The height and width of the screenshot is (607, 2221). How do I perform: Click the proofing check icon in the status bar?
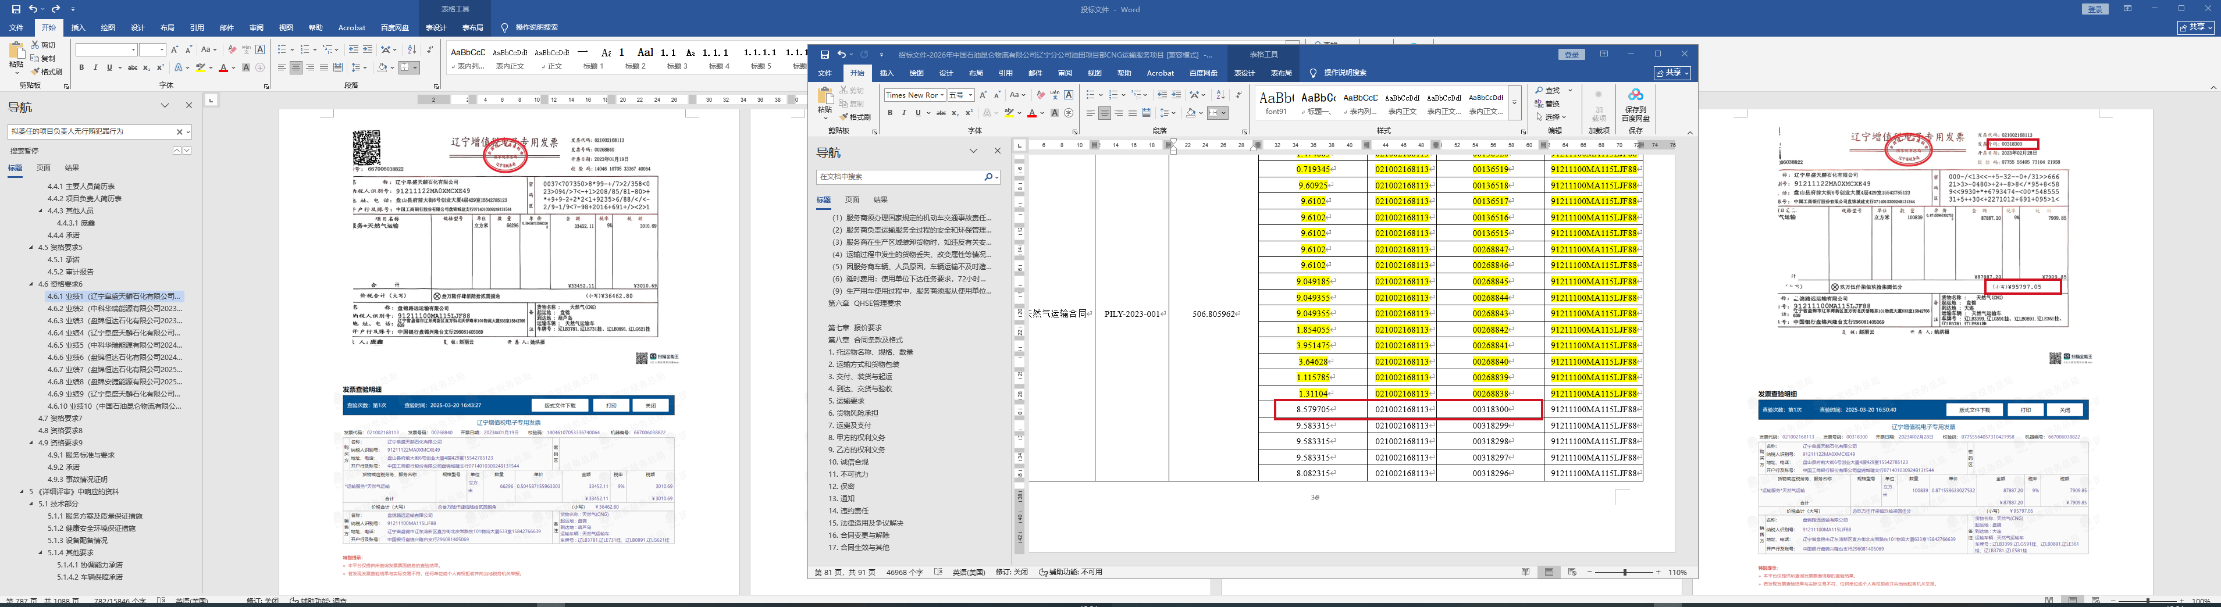point(938,572)
